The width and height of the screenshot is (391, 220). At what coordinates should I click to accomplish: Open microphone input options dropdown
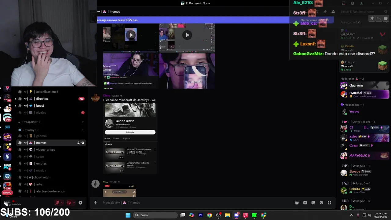pyautogui.click(x=62, y=203)
